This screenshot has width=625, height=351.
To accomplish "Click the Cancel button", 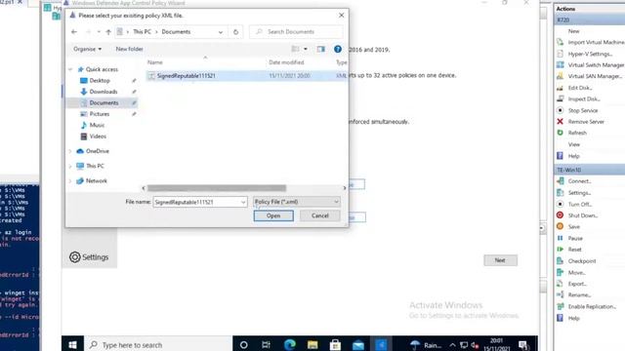I will tap(319, 215).
